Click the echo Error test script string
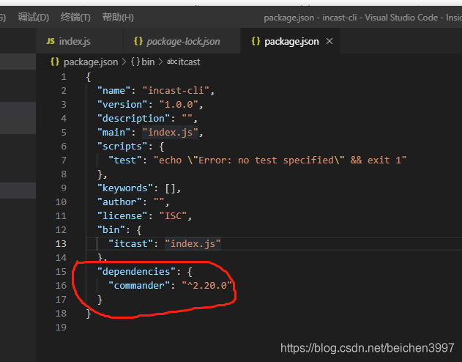 280,160
